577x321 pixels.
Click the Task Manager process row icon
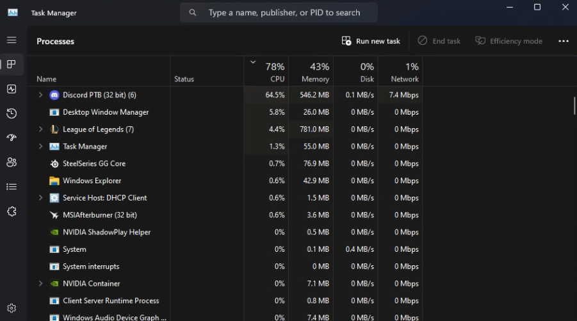pyautogui.click(x=54, y=147)
